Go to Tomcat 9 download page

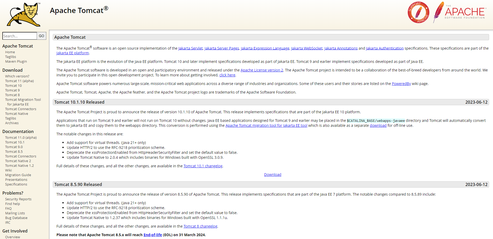[x=12, y=90]
